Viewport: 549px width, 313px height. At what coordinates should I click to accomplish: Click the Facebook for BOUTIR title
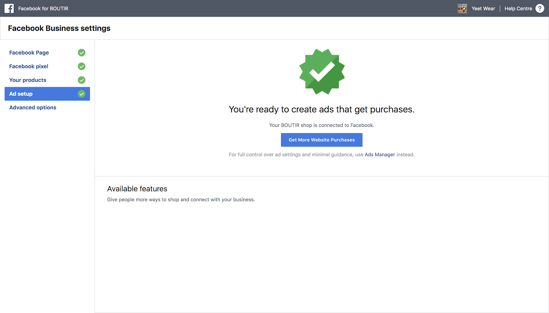pos(43,9)
